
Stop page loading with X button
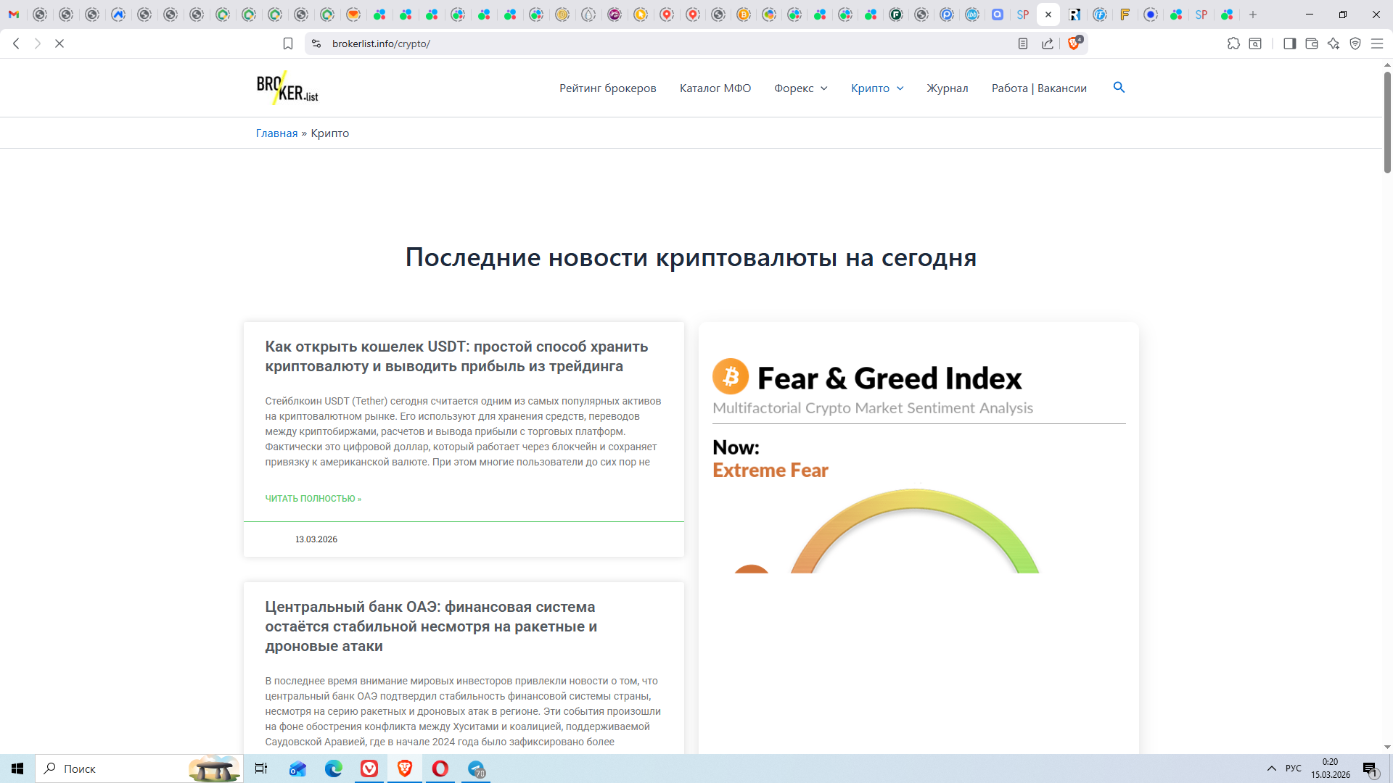pyautogui.click(x=59, y=43)
